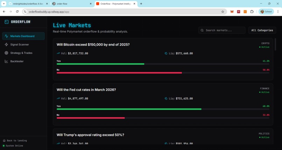Click the Bitcoin market No red bar
The width and height of the screenshot is (282, 150).
click(119, 73)
